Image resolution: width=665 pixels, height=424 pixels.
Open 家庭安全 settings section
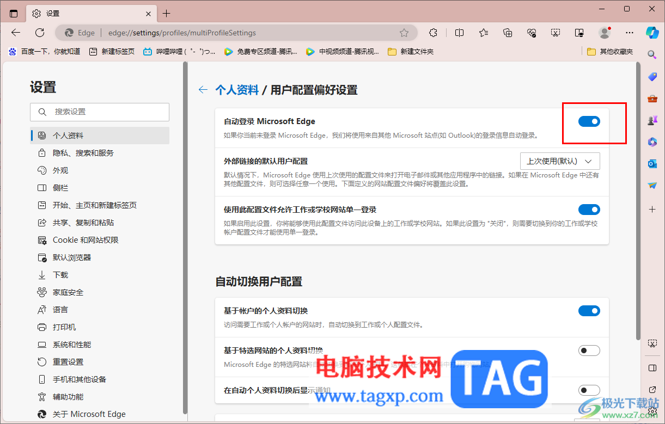pos(100,292)
